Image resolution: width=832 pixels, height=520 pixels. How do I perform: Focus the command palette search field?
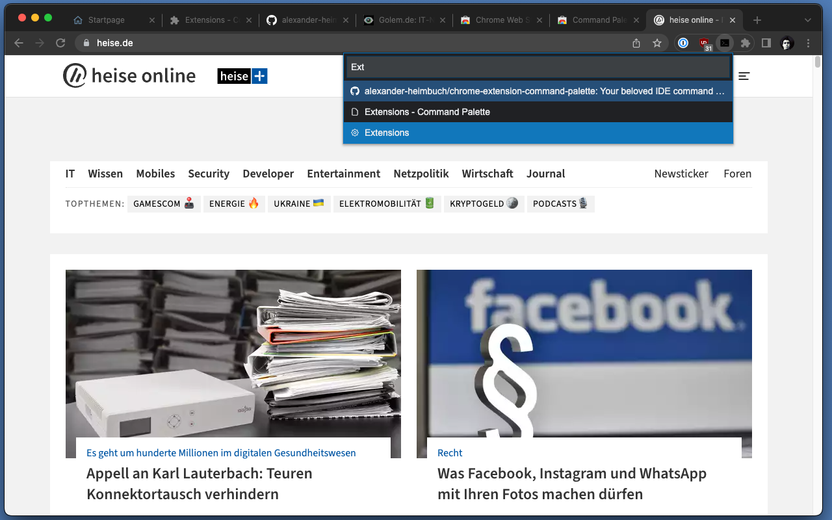(538, 67)
